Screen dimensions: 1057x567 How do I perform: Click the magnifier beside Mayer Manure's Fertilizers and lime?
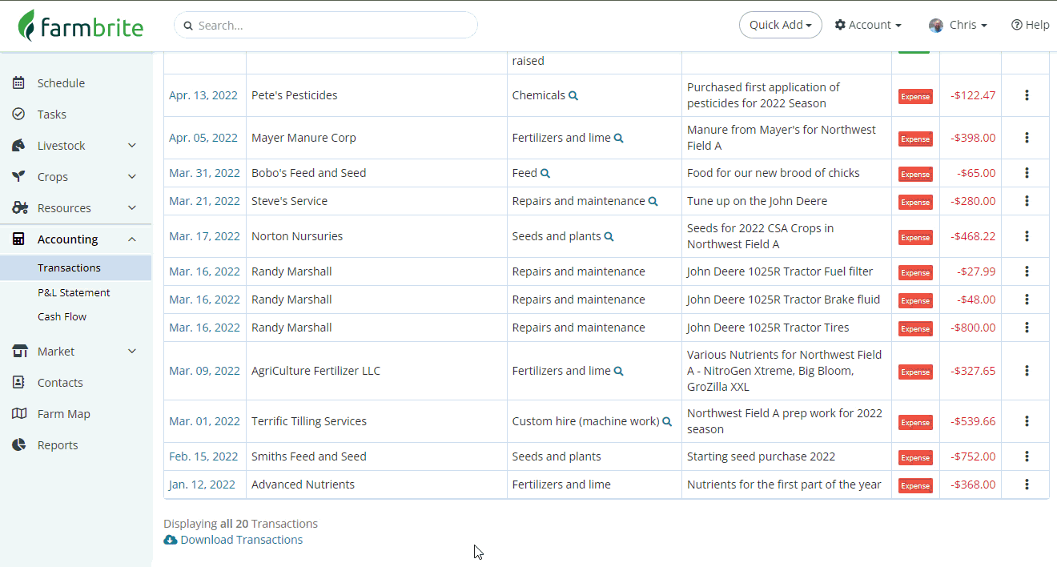click(618, 138)
